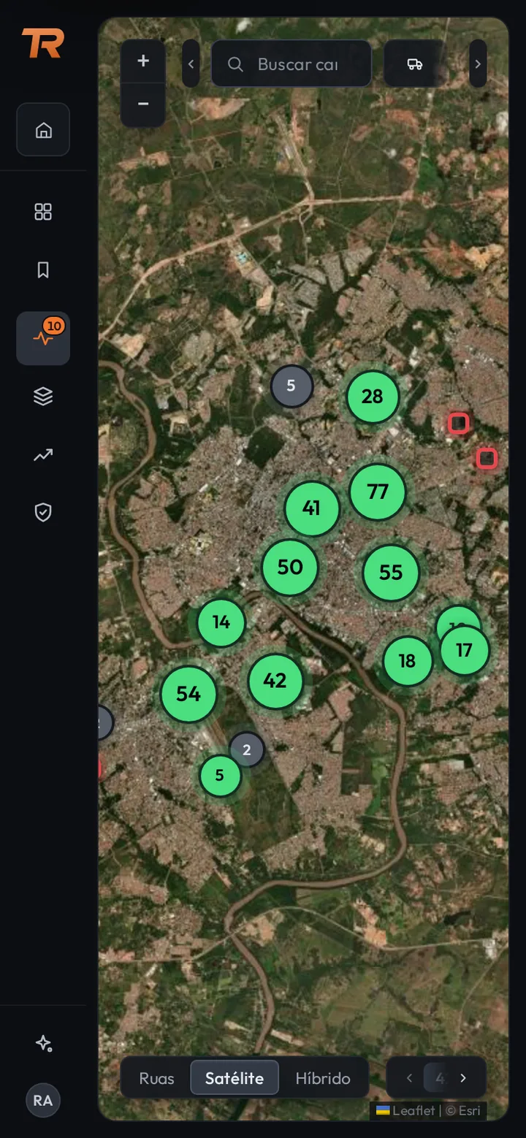526x1138 pixels.
Task: Open the layers stack icon
Action: click(x=43, y=396)
